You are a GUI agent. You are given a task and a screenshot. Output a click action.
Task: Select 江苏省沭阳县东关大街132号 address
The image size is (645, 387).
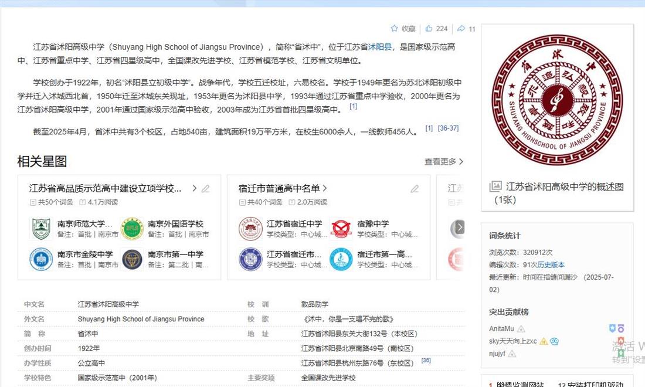click(x=359, y=334)
